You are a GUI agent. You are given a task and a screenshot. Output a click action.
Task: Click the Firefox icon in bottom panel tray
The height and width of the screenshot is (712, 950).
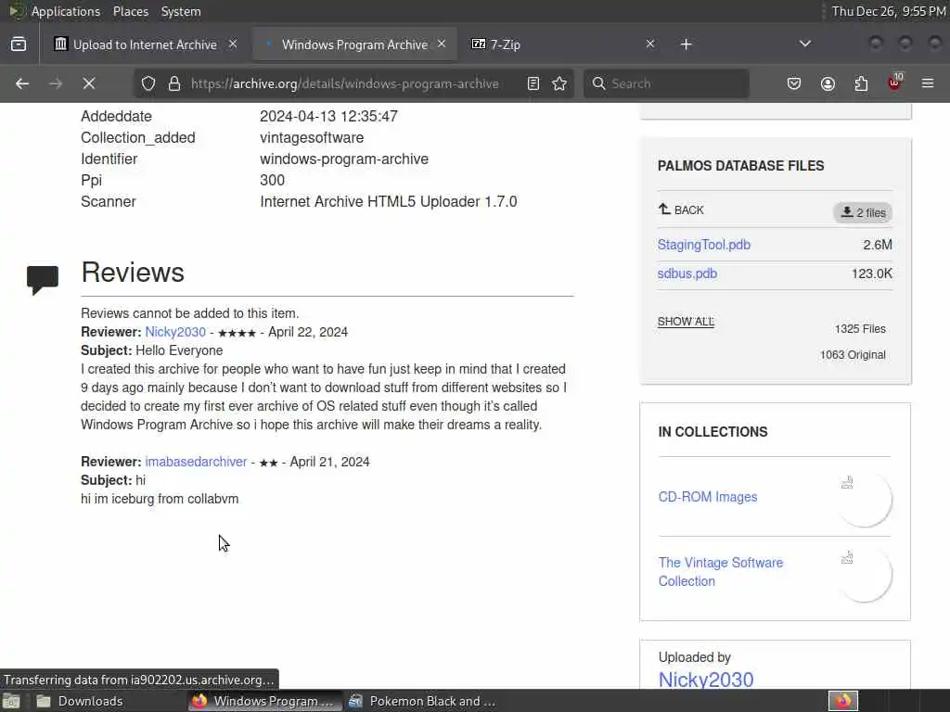click(x=842, y=701)
